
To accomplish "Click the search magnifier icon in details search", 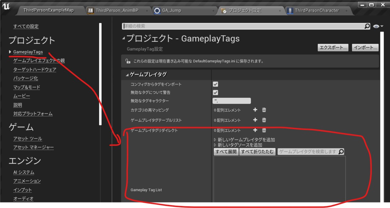I will point(367,26).
